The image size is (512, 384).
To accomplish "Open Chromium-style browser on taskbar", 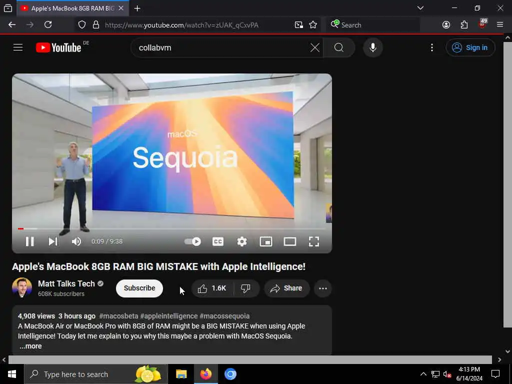I will pos(230,374).
